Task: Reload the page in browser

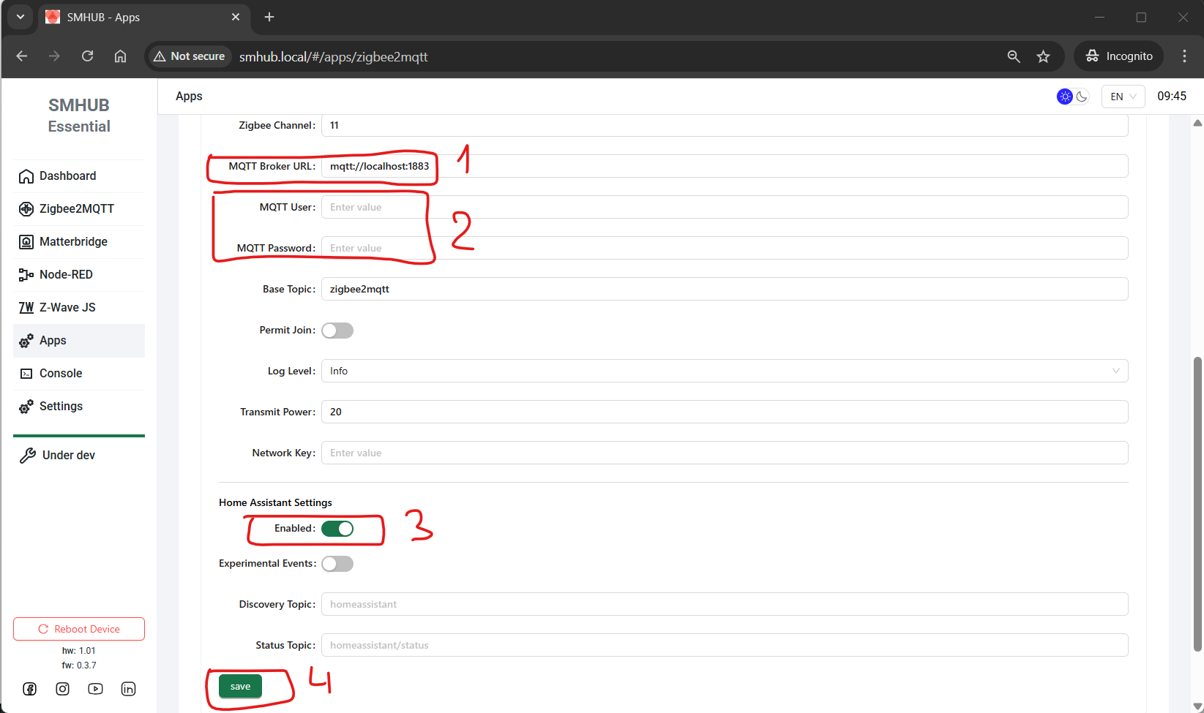Action: (87, 56)
